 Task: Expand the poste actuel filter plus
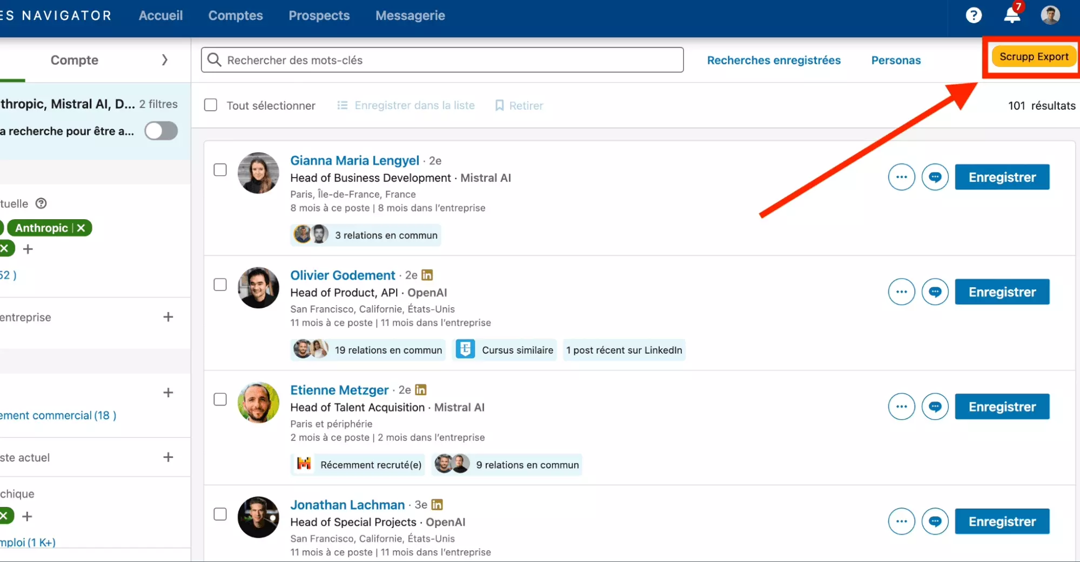coord(168,457)
